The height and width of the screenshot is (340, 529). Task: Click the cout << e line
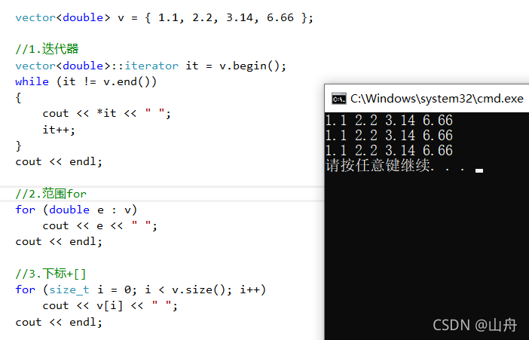click(100, 225)
